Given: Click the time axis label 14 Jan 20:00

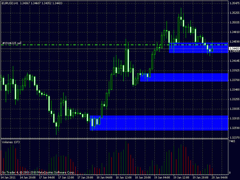Looking at the screenshot, I should 28,178.
